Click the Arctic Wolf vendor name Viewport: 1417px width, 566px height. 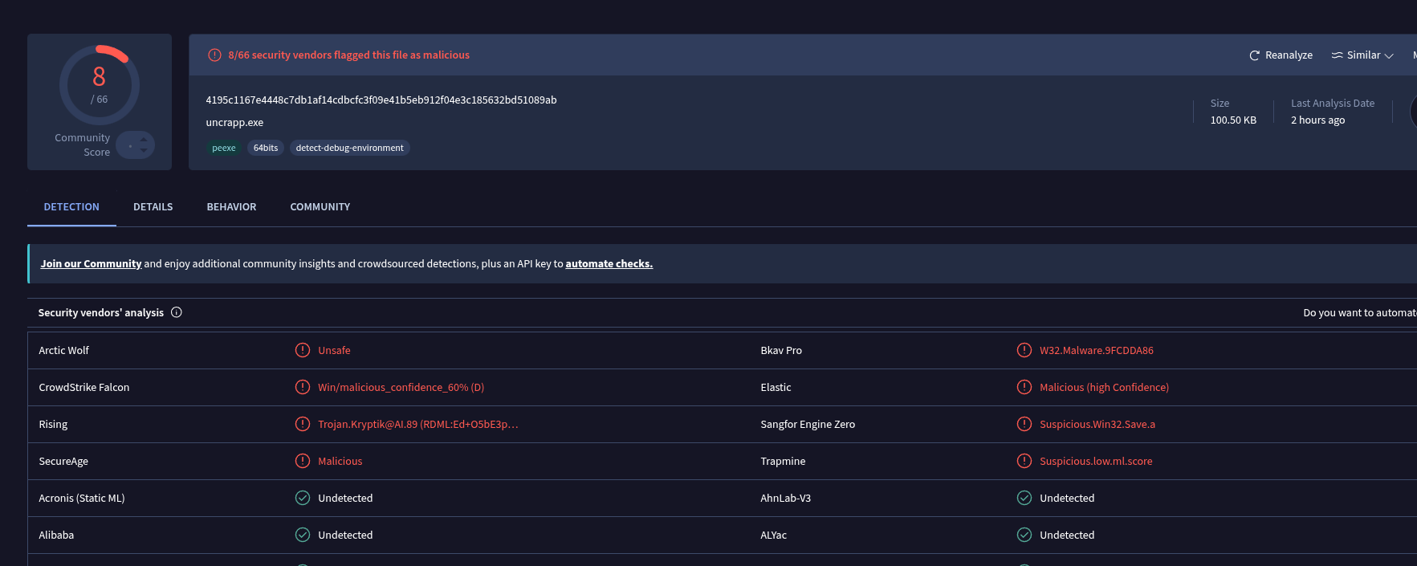click(x=64, y=351)
